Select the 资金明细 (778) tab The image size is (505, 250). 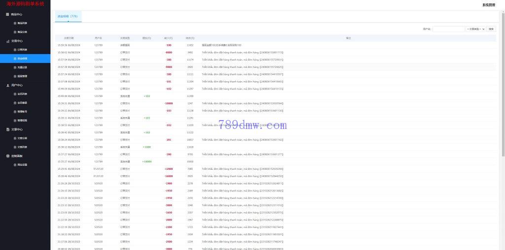click(68, 16)
